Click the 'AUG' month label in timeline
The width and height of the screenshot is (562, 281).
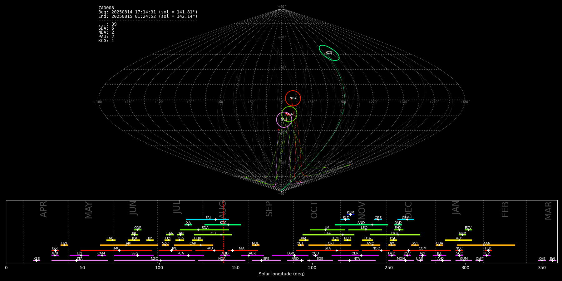pos(222,210)
